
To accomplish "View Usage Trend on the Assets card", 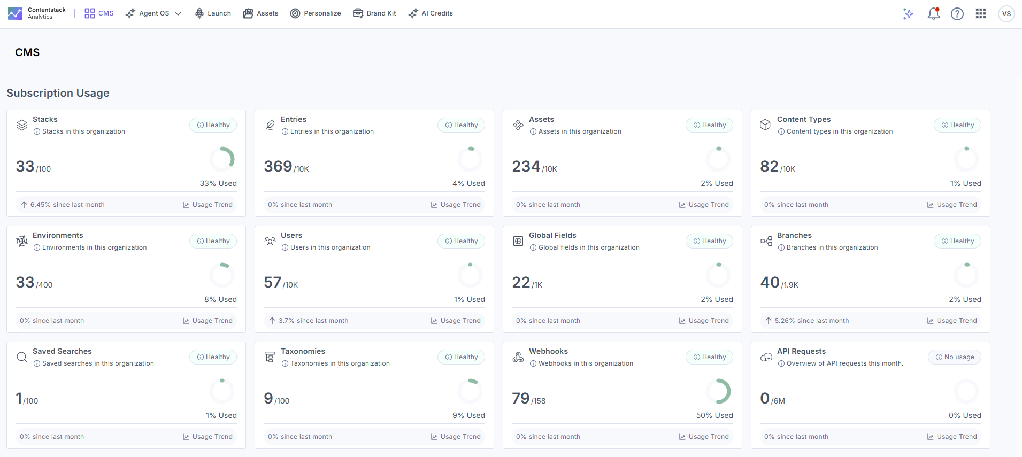I will tap(704, 205).
